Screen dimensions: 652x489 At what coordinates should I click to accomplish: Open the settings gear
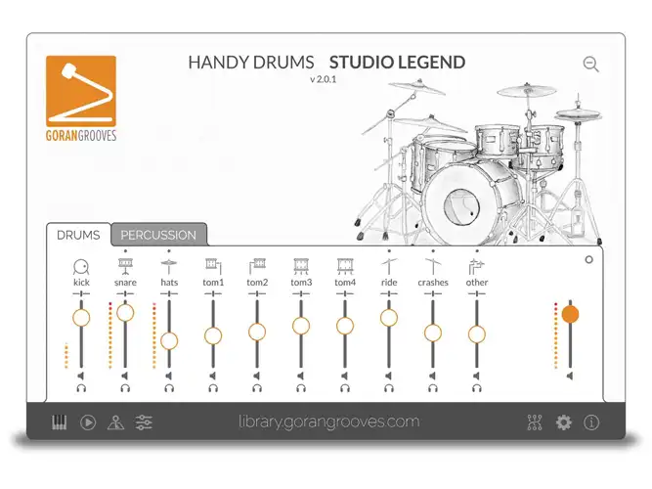tap(563, 422)
